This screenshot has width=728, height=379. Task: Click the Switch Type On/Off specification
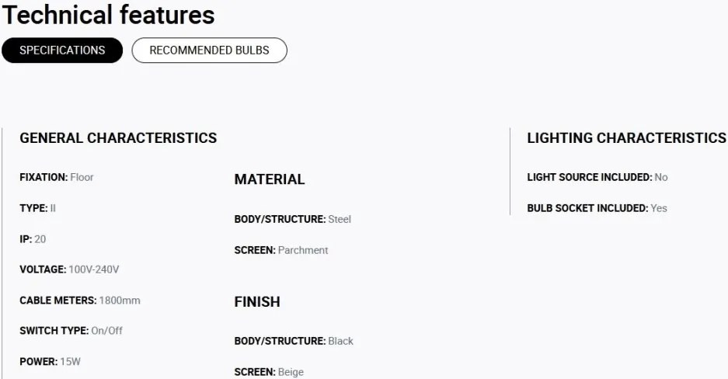(x=71, y=331)
